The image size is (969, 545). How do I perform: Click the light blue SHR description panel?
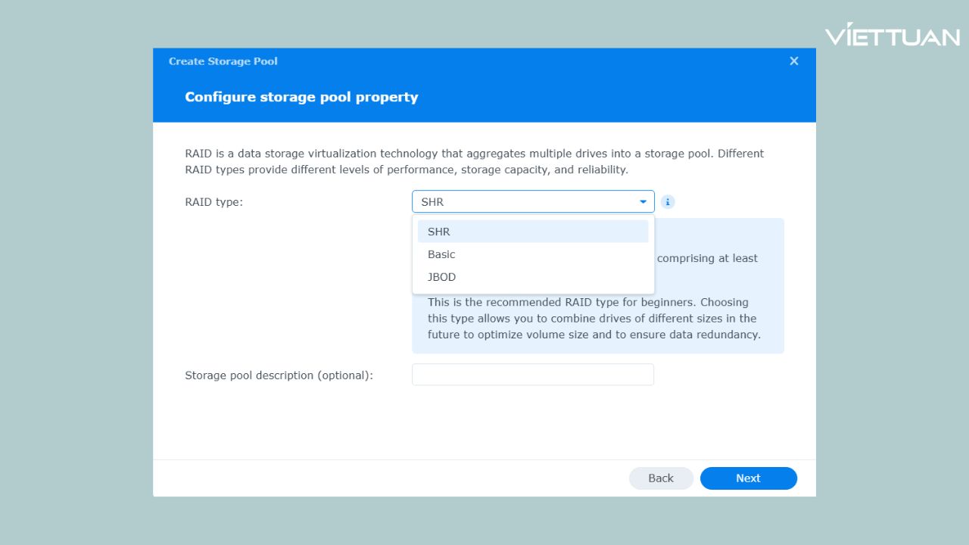[x=719, y=235]
